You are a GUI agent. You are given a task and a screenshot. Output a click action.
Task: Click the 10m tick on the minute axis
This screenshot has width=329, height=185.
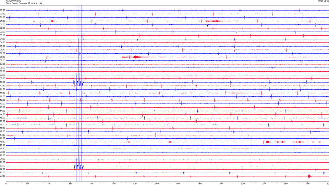pyautogui.click(x=113, y=184)
